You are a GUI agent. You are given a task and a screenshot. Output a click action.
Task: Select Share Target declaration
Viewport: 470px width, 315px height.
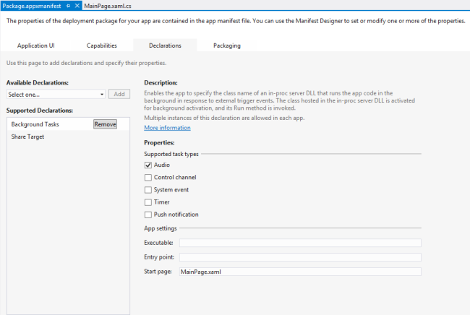click(x=29, y=137)
